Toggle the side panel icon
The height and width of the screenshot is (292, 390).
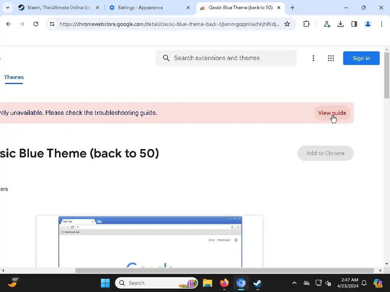coord(354,24)
